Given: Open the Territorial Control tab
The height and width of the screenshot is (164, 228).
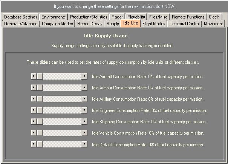Looking at the screenshot, I should (x=185, y=24).
